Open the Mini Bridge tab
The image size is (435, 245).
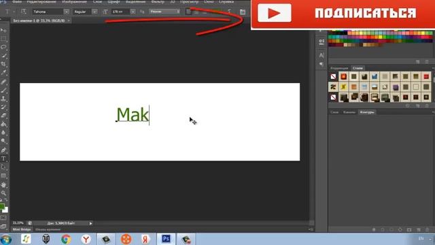22,229
